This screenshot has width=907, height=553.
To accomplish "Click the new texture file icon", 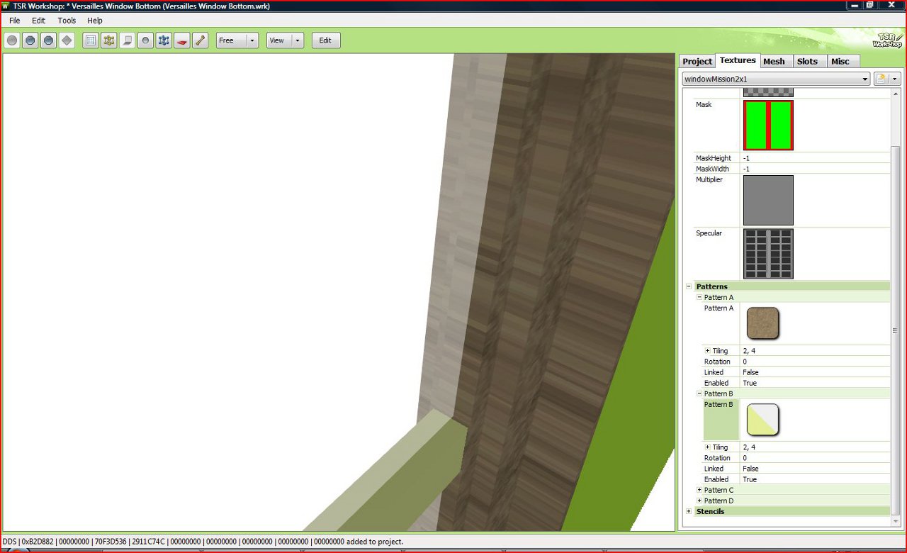I will 881,79.
